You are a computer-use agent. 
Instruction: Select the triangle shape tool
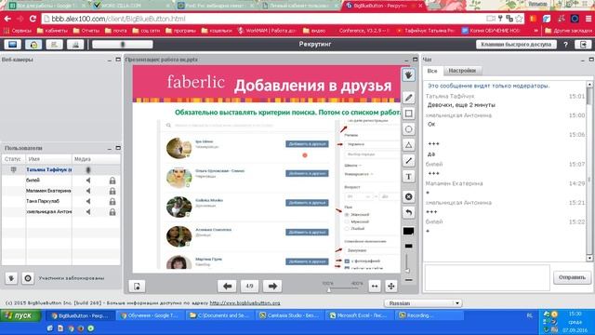408,145
